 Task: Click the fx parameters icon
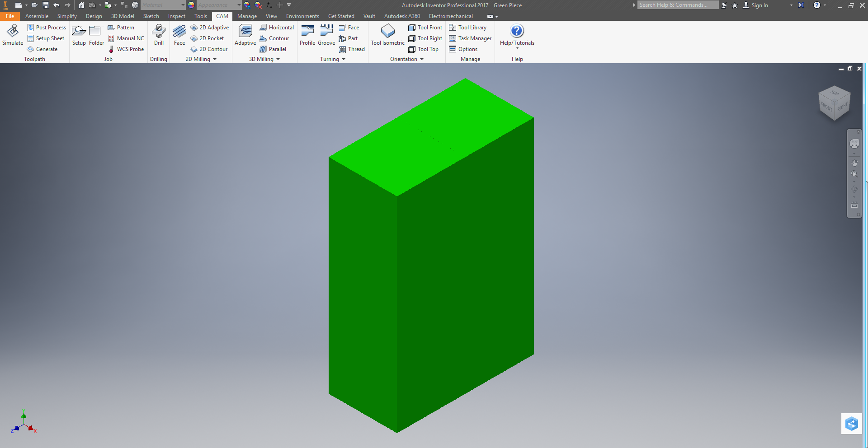(x=269, y=5)
